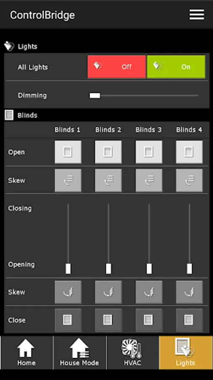Open Blinds 1 with its Open icon
This screenshot has height=380, width=213.
(x=68, y=152)
